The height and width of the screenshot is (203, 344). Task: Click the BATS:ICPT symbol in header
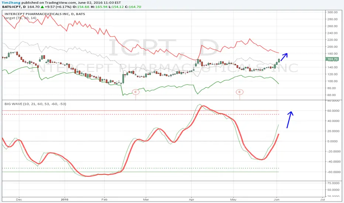pos(13,7)
